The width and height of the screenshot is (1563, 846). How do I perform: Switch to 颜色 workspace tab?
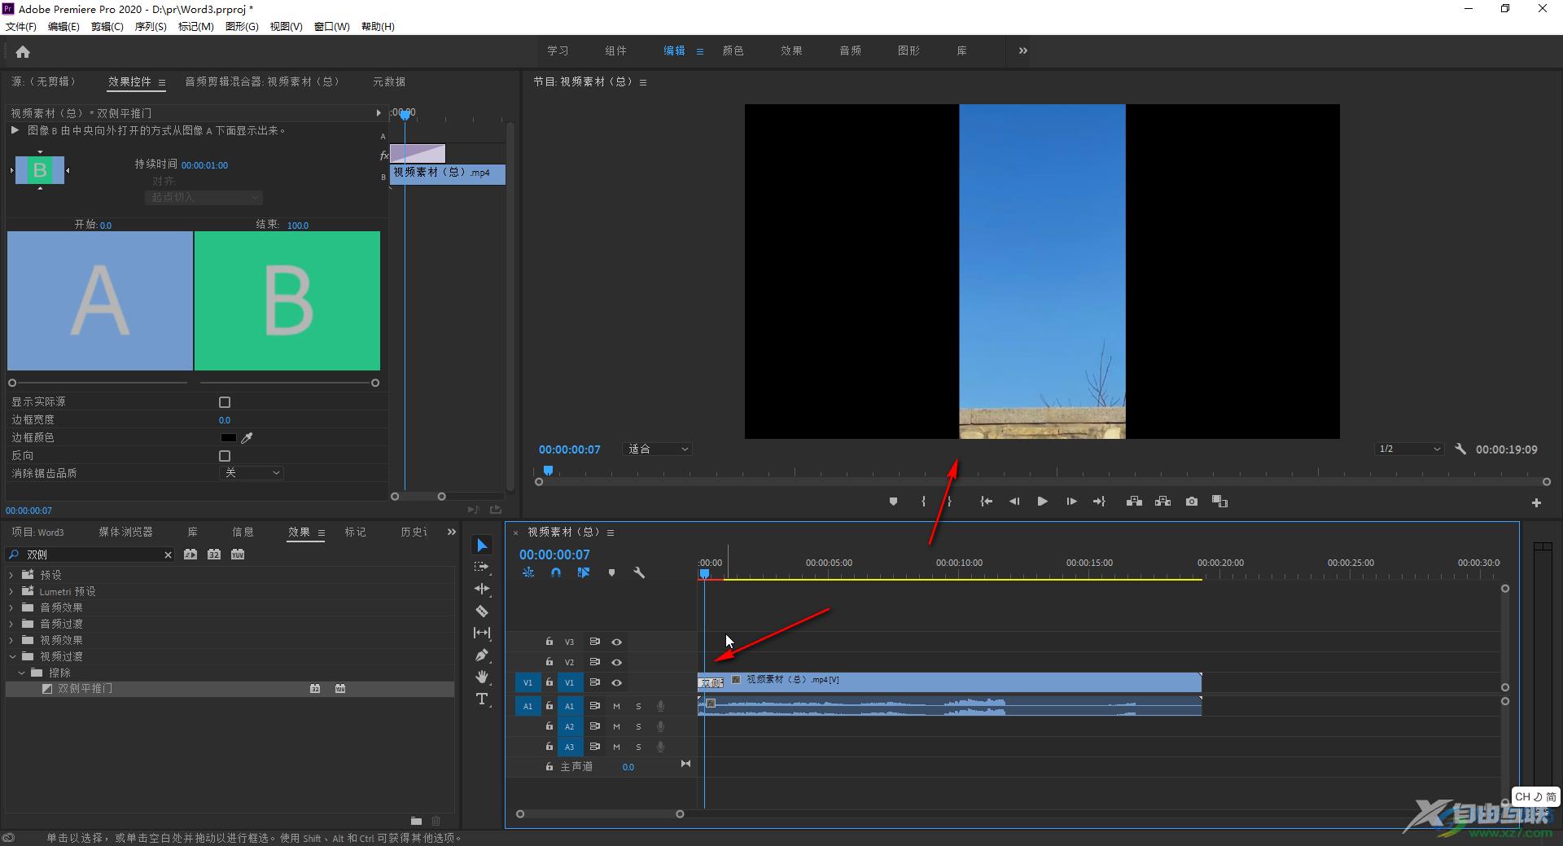coord(733,50)
